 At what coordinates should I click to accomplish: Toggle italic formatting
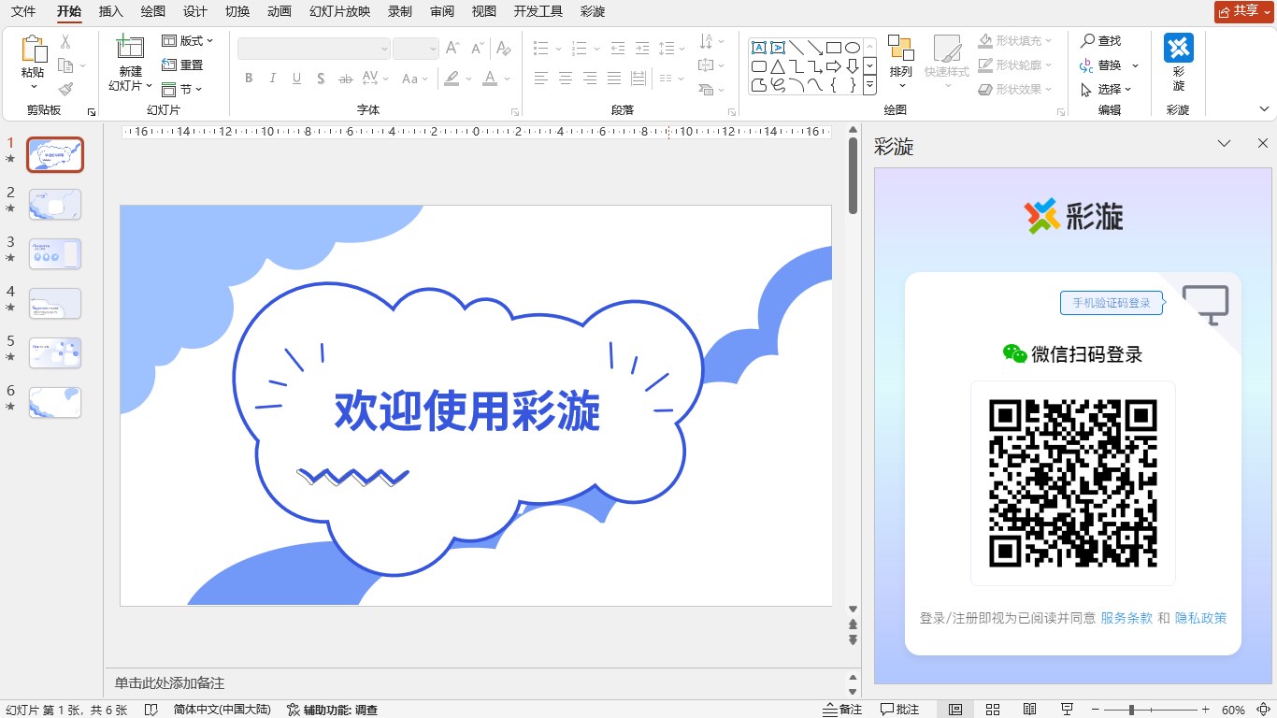[x=273, y=79]
